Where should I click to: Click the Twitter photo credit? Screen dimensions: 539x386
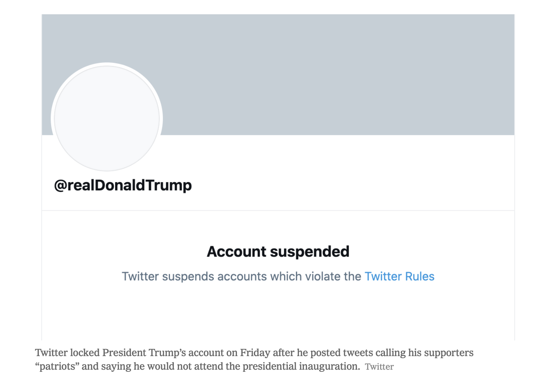(379, 367)
